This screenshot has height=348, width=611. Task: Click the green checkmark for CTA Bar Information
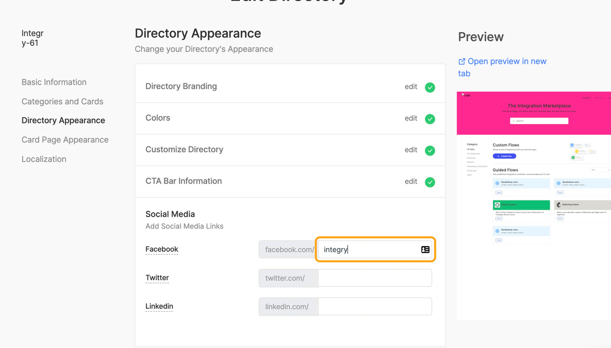[430, 182]
